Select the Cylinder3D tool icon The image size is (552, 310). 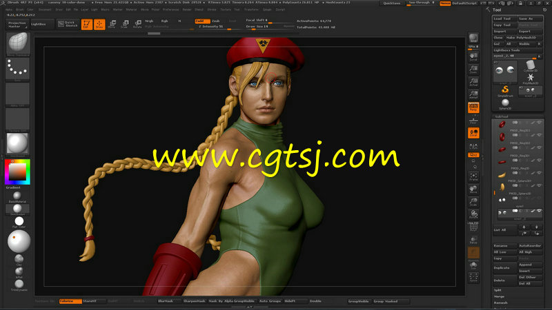click(530, 65)
